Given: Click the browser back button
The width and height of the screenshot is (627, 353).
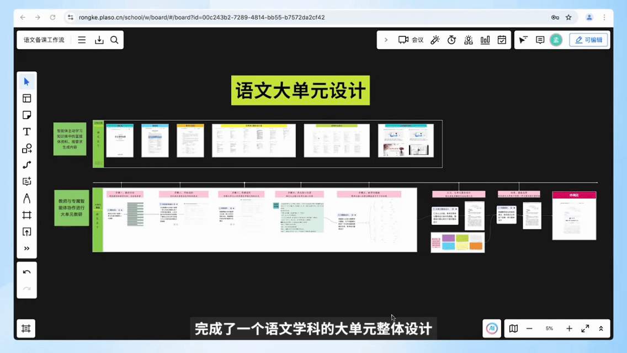Looking at the screenshot, I should [x=23, y=17].
